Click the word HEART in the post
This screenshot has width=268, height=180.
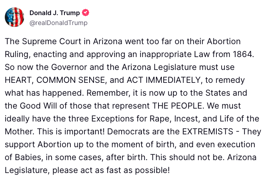[x=18, y=80]
